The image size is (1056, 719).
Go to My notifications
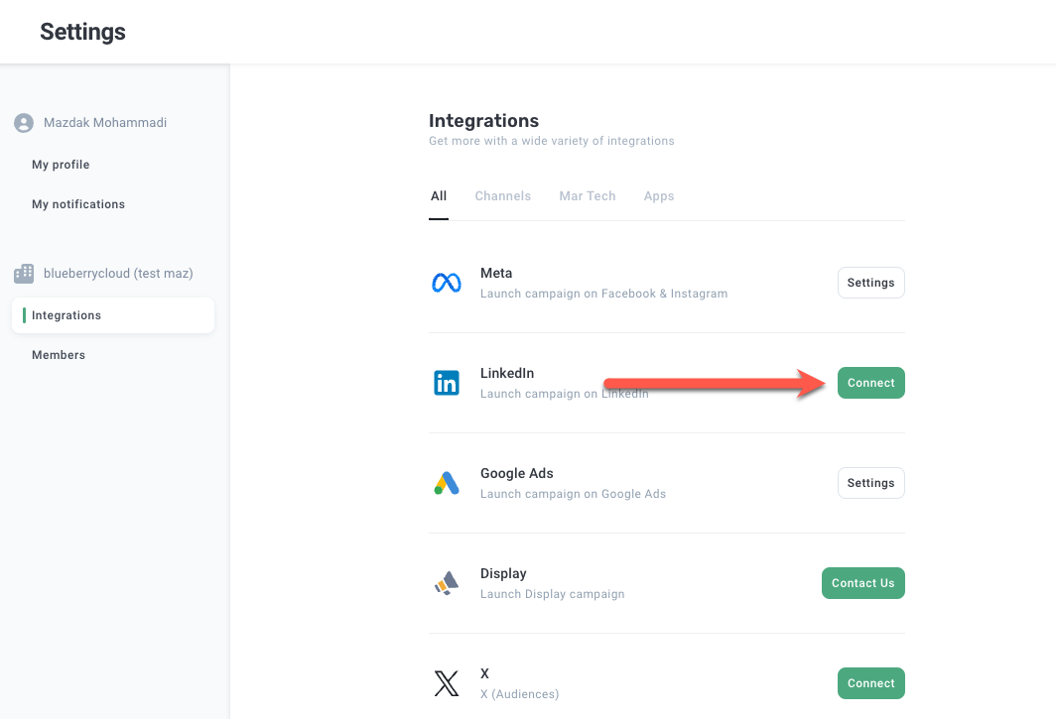point(78,204)
